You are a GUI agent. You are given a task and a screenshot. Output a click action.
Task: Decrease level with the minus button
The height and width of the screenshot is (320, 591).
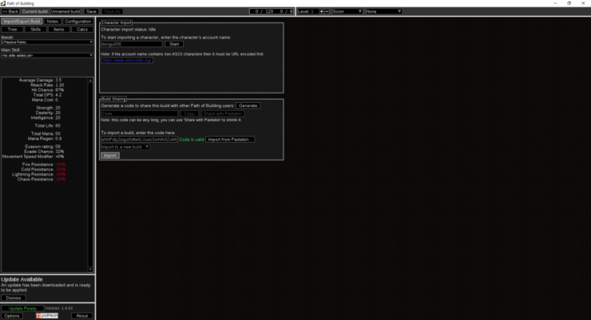tap(327, 11)
